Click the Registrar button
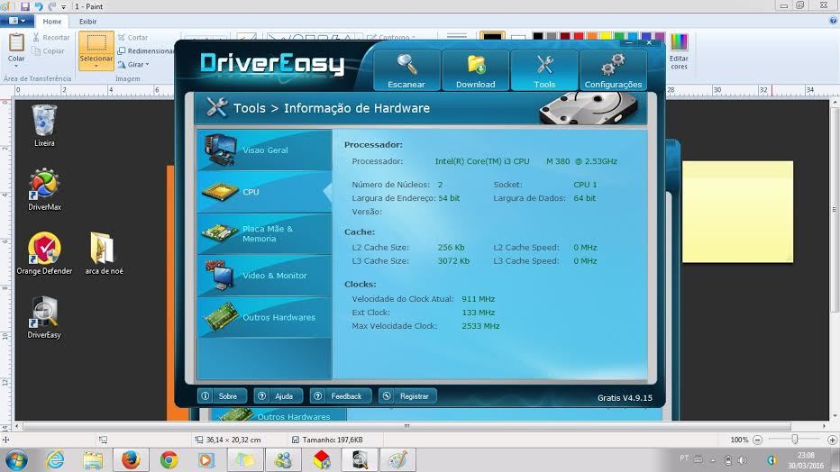 (x=407, y=396)
